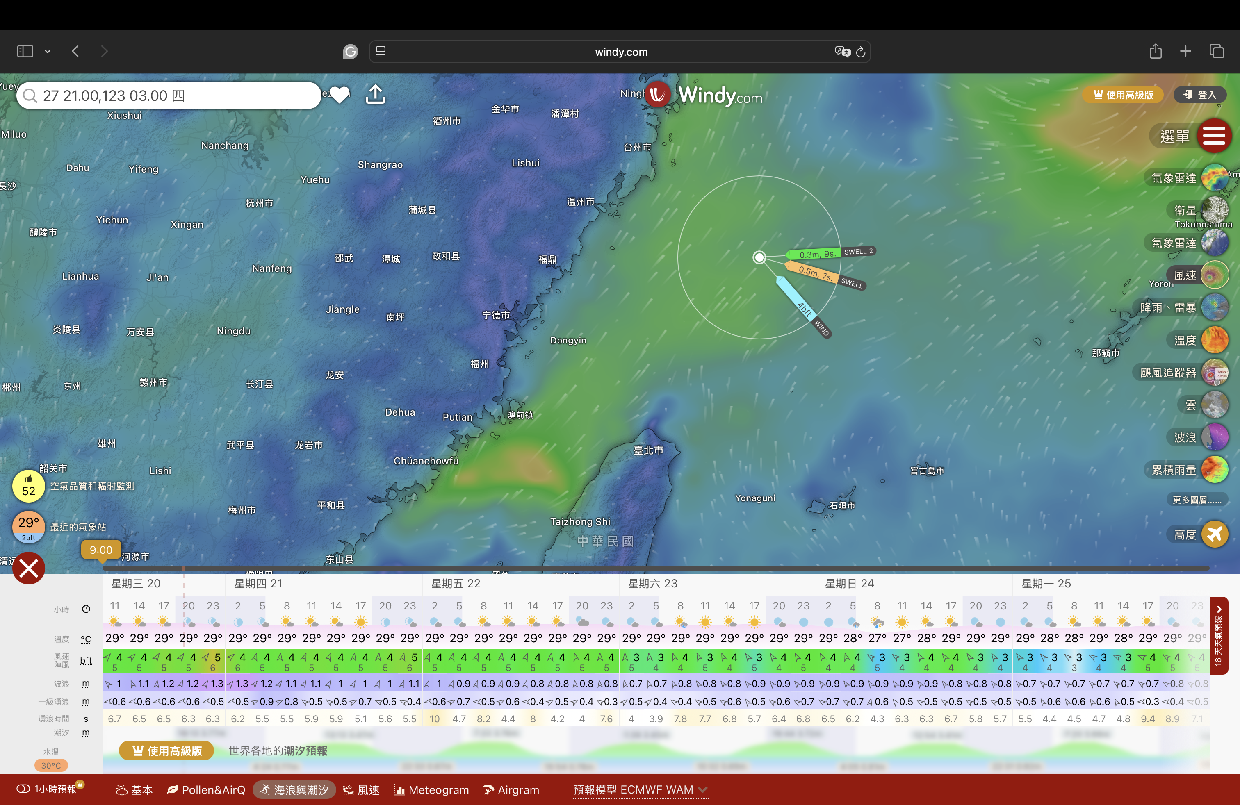The image size is (1240, 805).
Task: Open the altitude (高度) airplane icon
Action: click(x=1215, y=534)
